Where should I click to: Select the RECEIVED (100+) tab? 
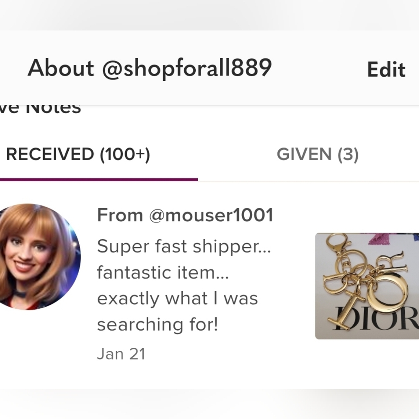click(78, 155)
